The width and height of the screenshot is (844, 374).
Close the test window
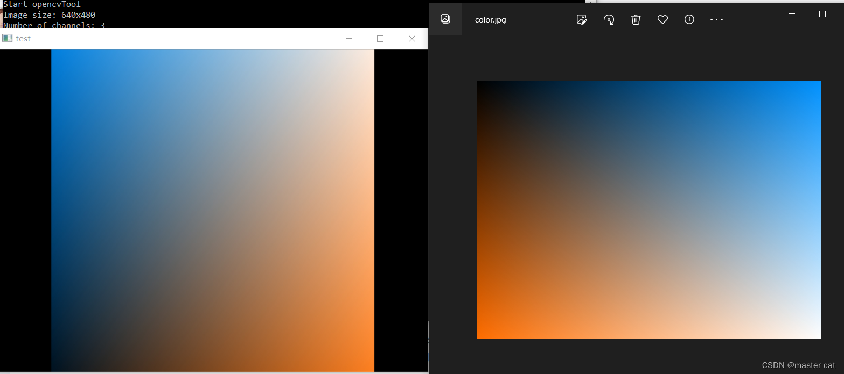tap(412, 39)
